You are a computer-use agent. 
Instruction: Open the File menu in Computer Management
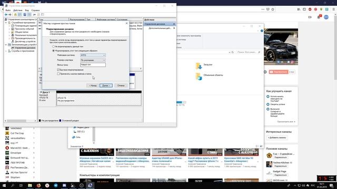tap(8, 10)
